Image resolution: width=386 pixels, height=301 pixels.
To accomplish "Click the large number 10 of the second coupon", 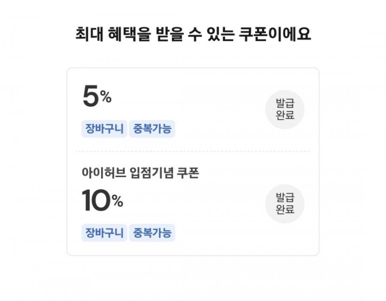I will [97, 201].
